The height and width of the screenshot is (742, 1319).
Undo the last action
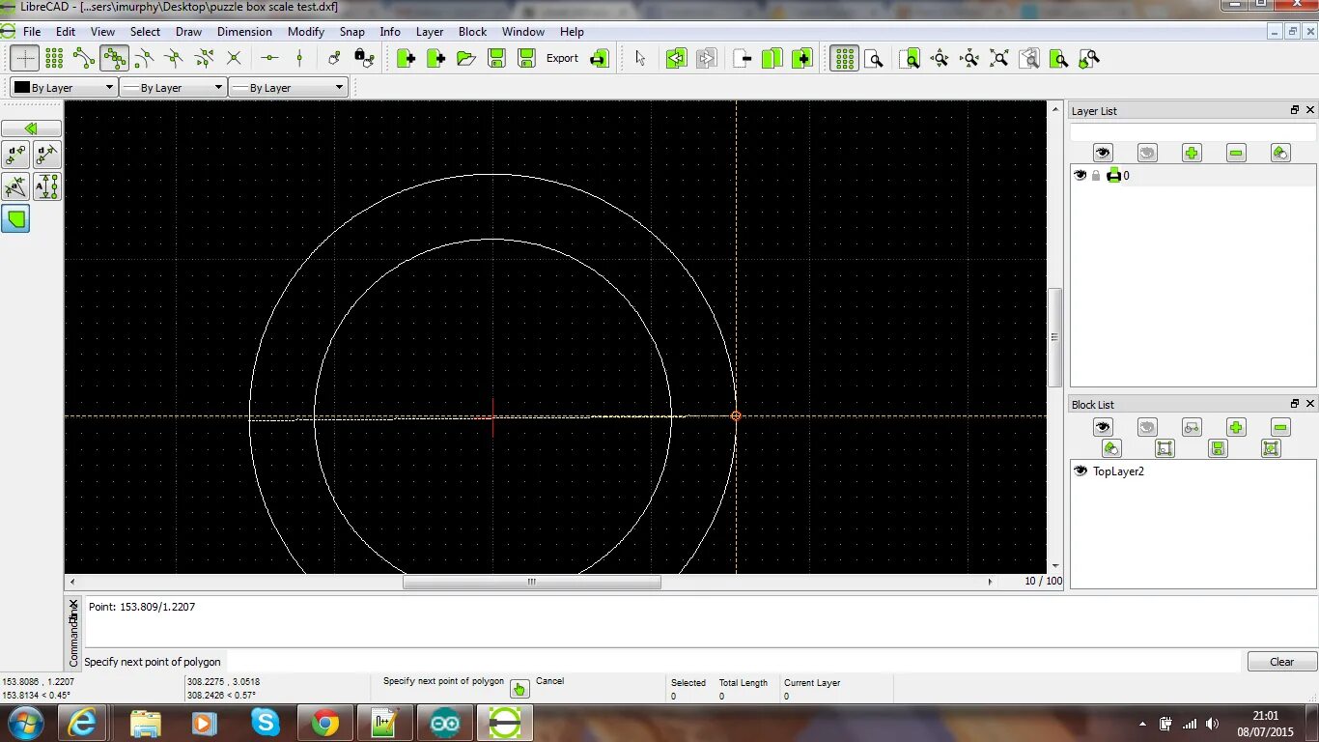(676, 59)
